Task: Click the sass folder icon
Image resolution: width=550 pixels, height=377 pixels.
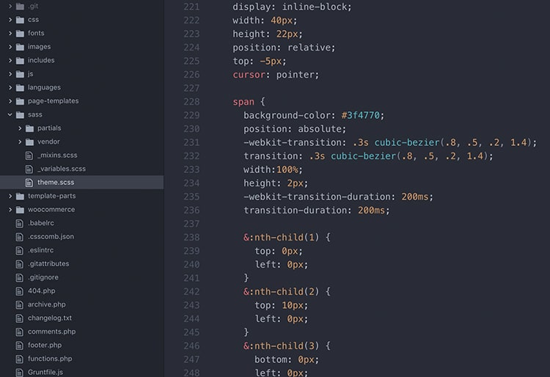Action: pyautogui.click(x=20, y=114)
